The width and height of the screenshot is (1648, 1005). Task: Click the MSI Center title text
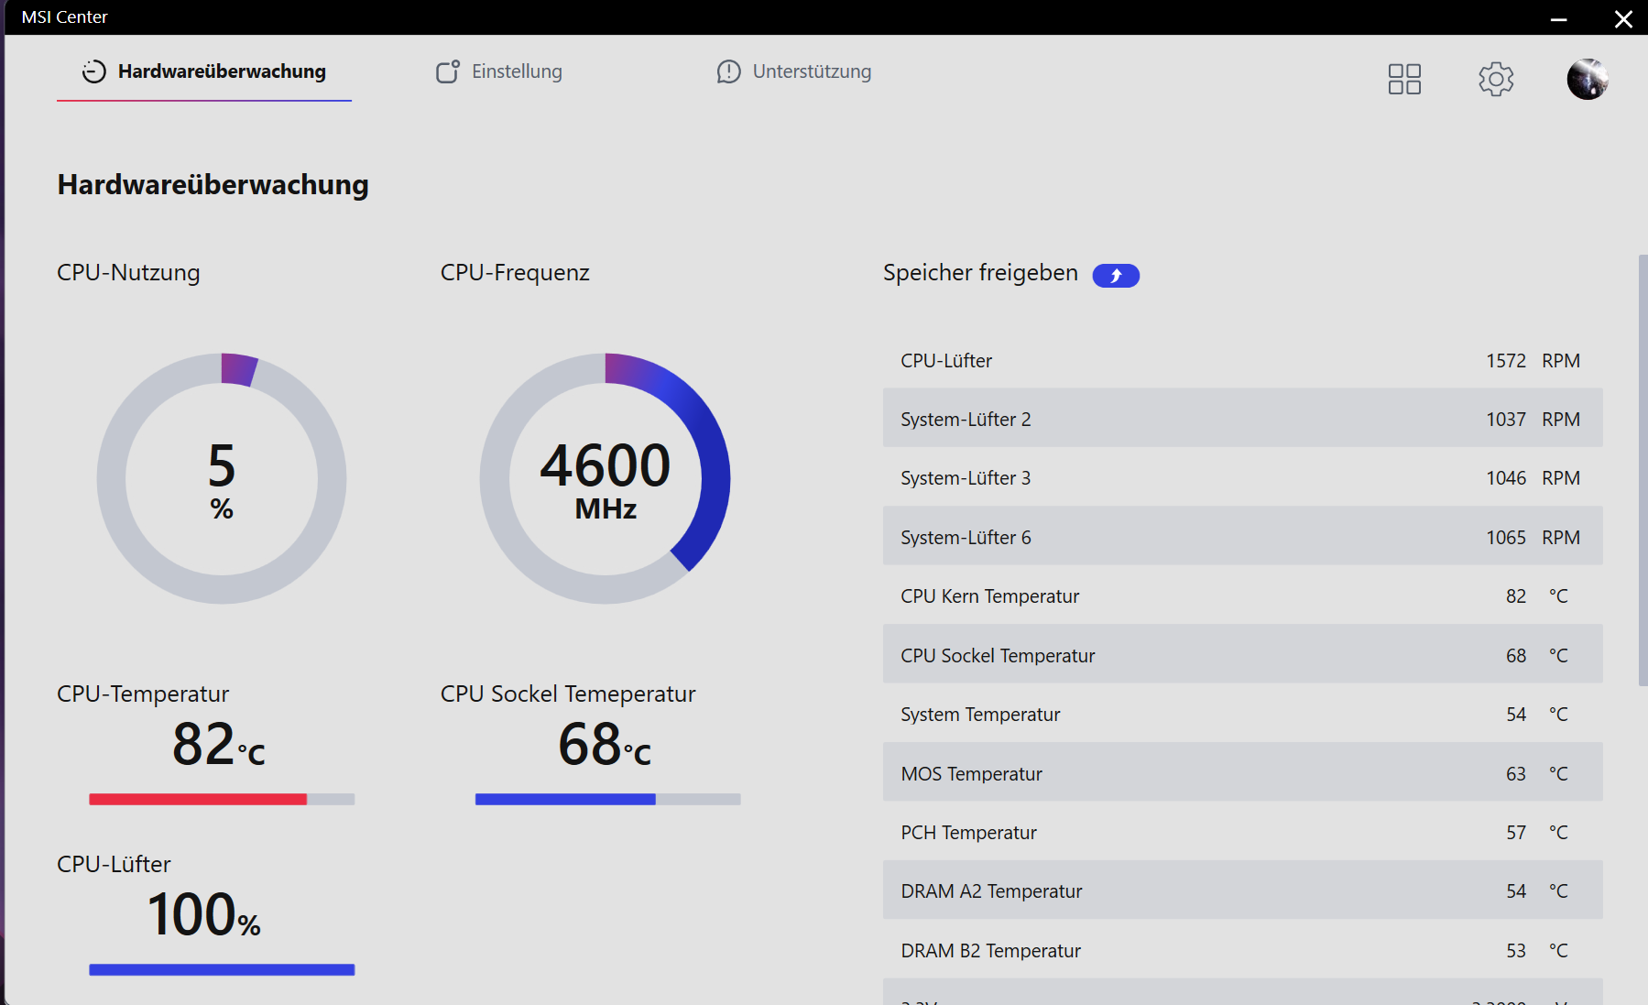click(64, 17)
